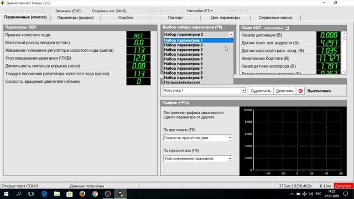This screenshot has width=354, height=199.
Task: Open network icon in system tray
Action: pyautogui.click(x=305, y=194)
